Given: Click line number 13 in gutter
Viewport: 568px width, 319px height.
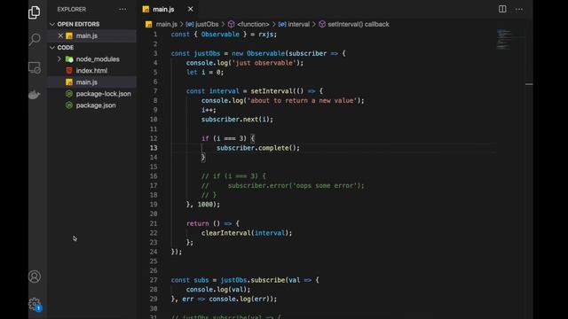Looking at the screenshot, I should (154, 148).
